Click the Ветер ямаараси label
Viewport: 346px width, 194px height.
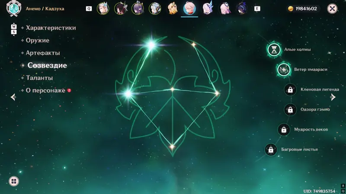click(311, 69)
